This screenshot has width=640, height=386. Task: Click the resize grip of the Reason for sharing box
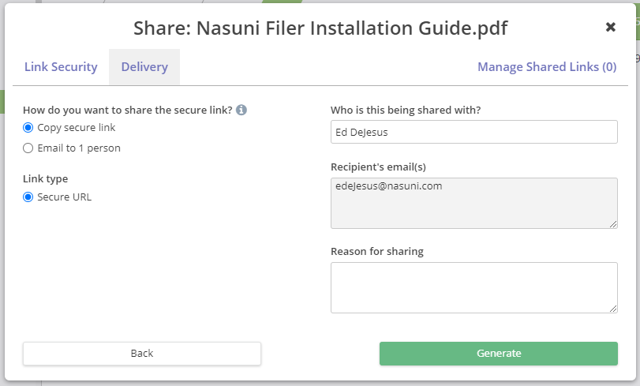click(612, 308)
